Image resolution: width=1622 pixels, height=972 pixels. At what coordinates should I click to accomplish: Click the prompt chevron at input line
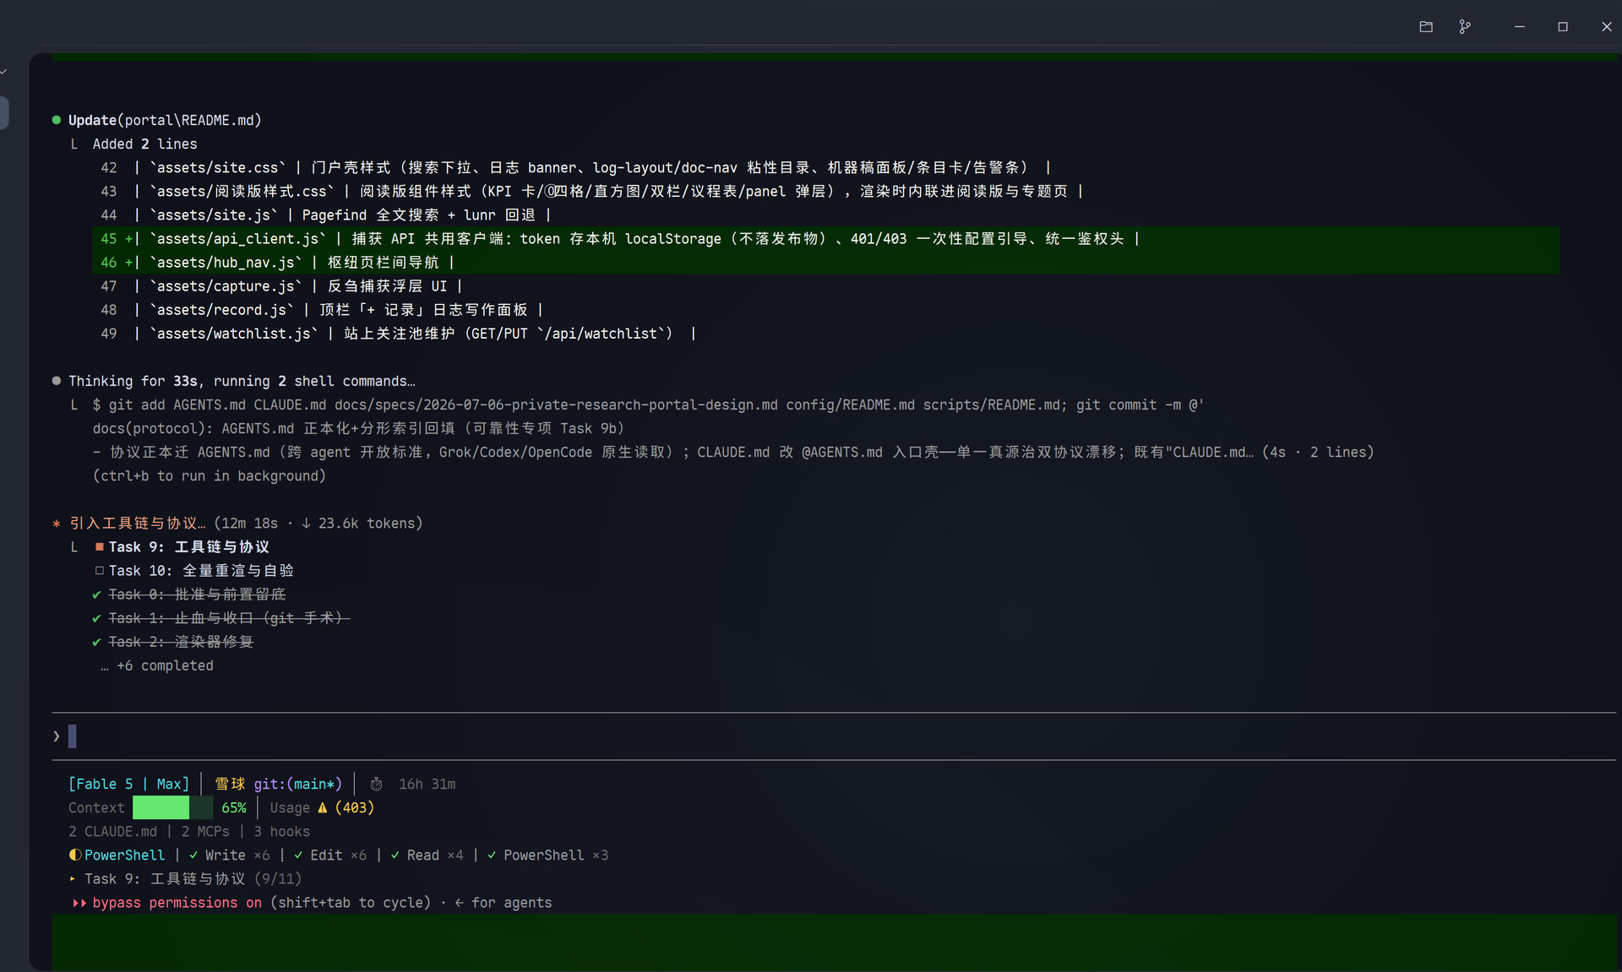click(57, 736)
